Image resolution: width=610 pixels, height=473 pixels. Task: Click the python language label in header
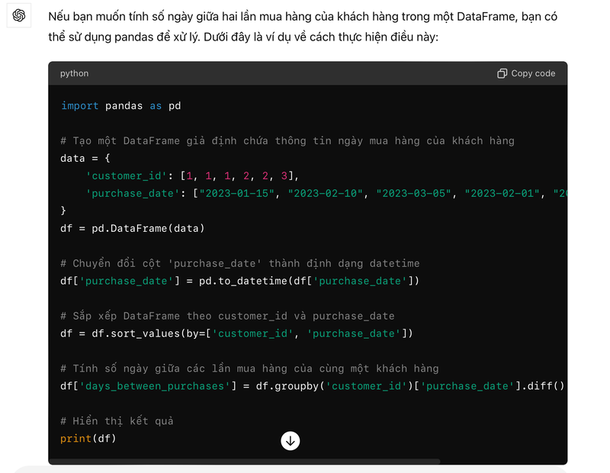click(74, 73)
